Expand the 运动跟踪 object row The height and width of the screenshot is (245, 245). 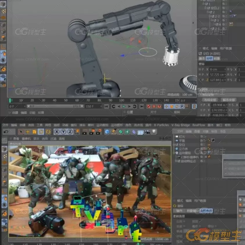tap(174, 153)
